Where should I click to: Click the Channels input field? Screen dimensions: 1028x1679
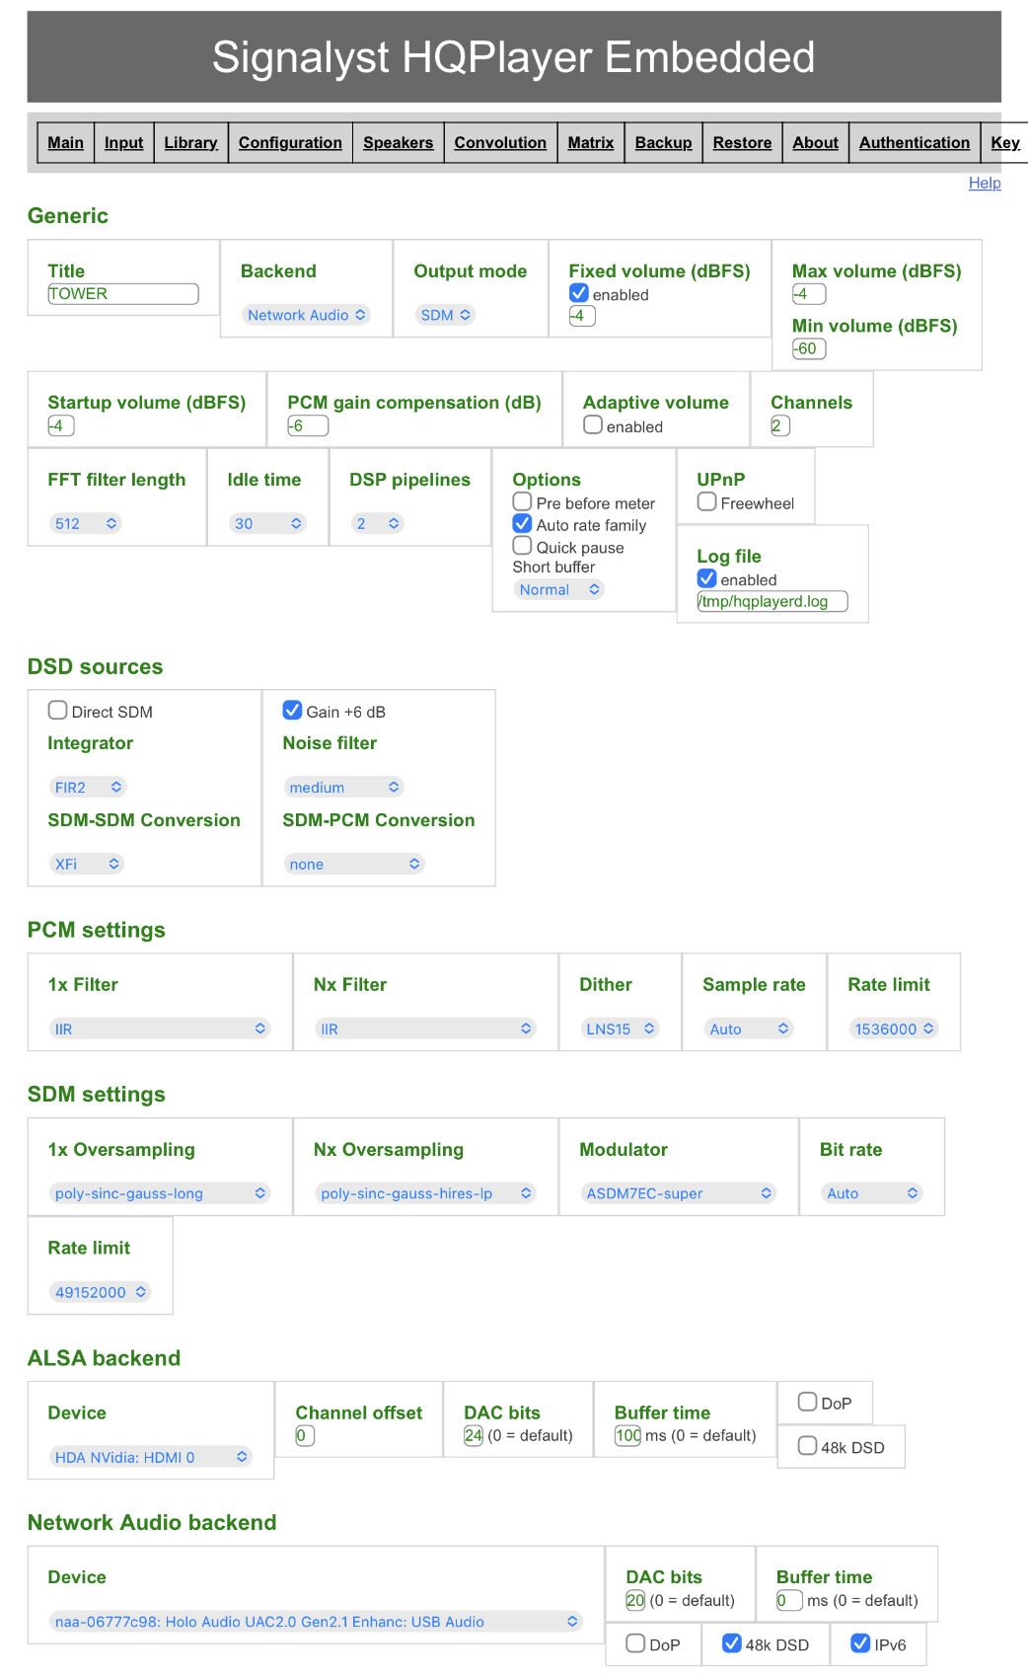pyautogui.click(x=780, y=425)
